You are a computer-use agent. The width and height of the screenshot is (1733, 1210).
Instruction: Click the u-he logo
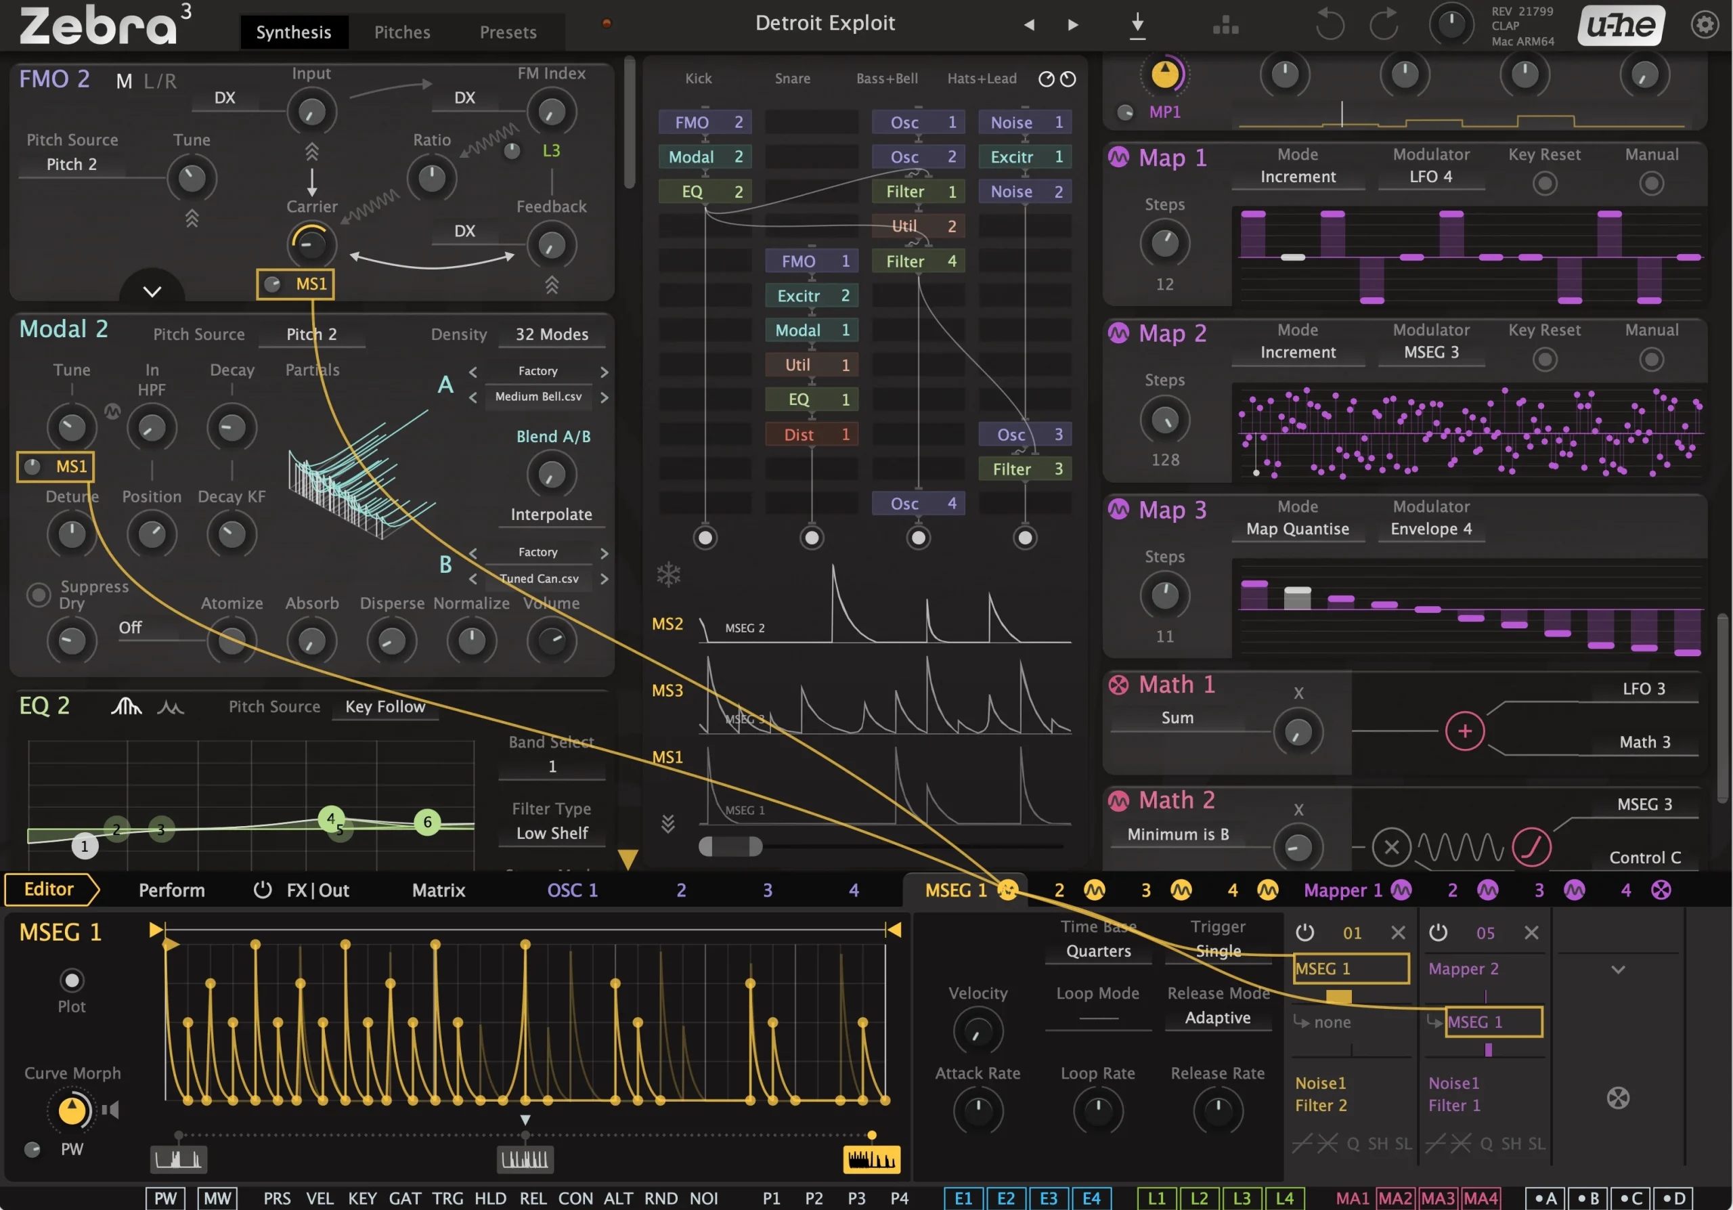point(1621,26)
